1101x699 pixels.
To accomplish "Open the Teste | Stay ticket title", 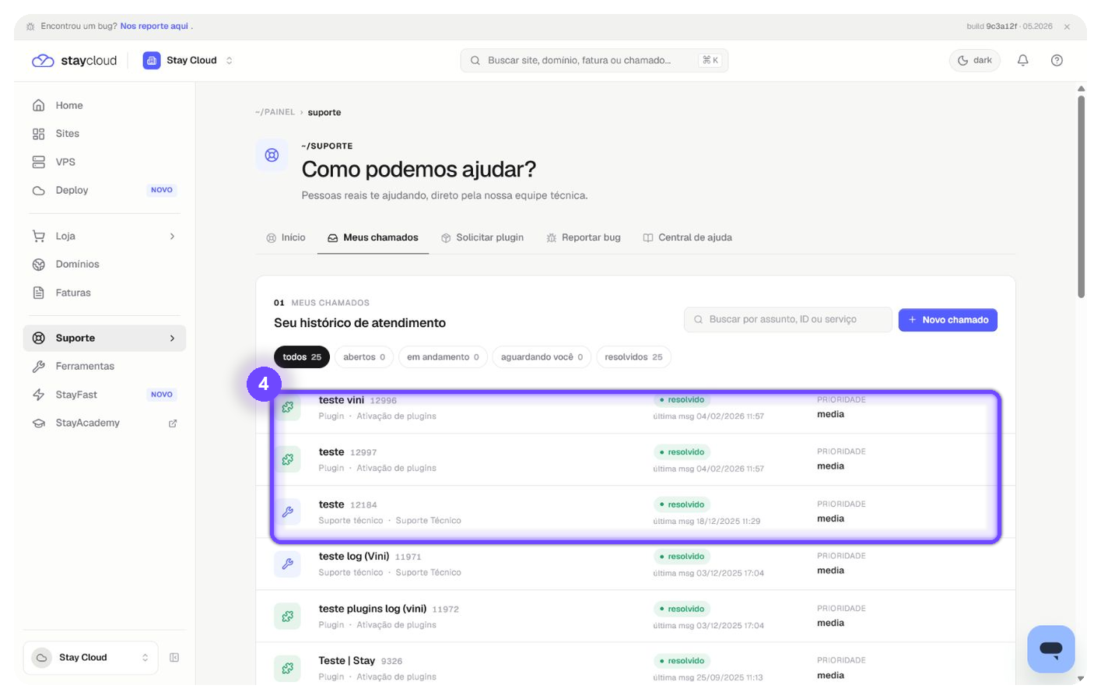I will (x=347, y=661).
